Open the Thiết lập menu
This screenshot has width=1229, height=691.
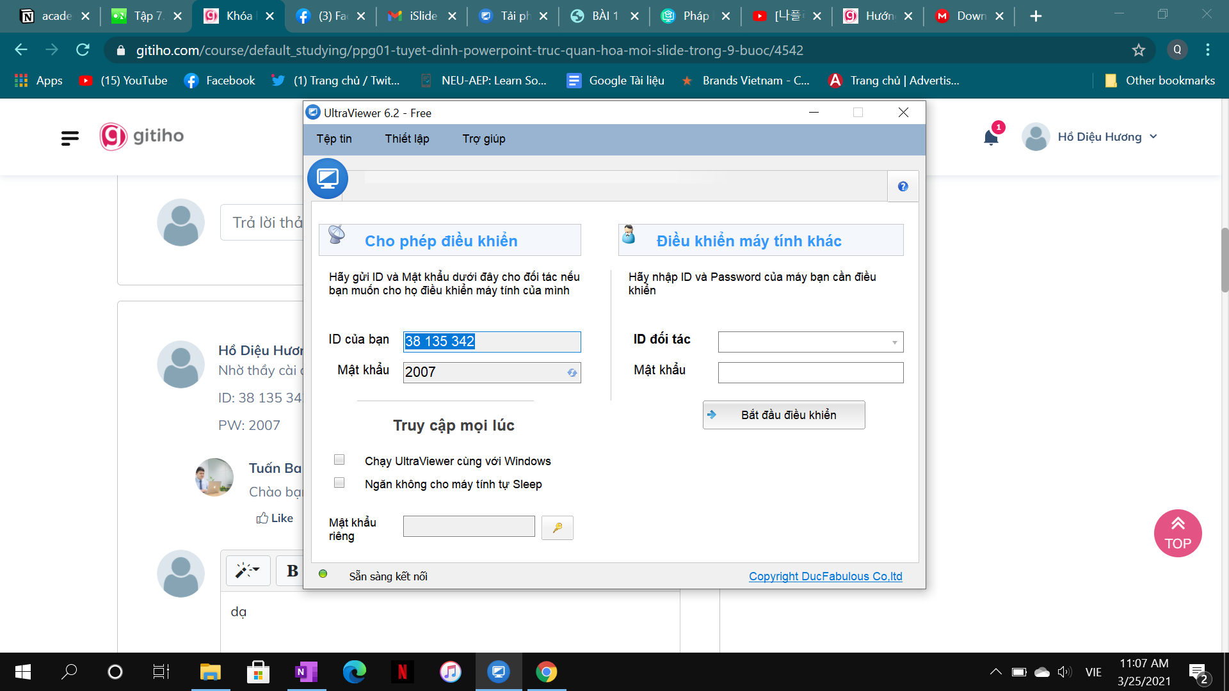pos(407,139)
